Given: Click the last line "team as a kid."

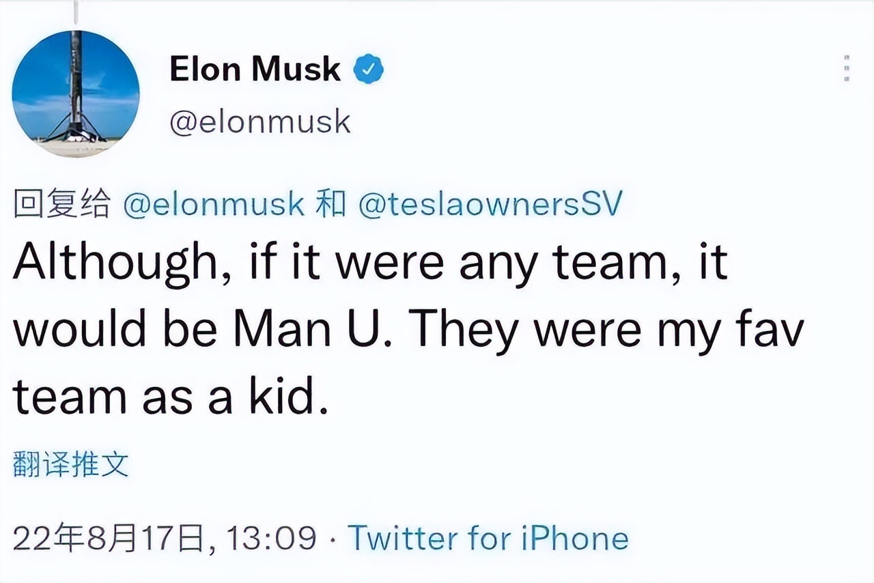Looking at the screenshot, I should pyautogui.click(x=171, y=397).
